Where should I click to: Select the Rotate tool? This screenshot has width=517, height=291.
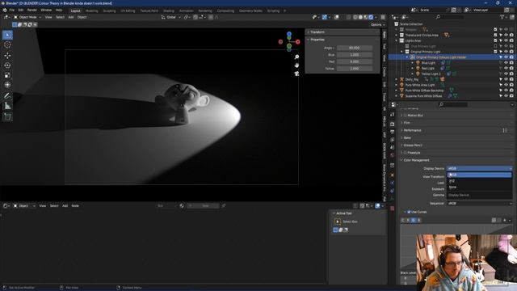coord(7,65)
